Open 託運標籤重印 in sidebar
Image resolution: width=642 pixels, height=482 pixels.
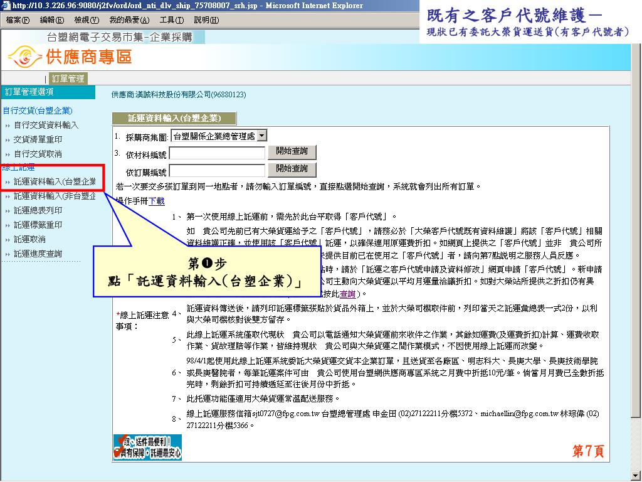click(38, 225)
